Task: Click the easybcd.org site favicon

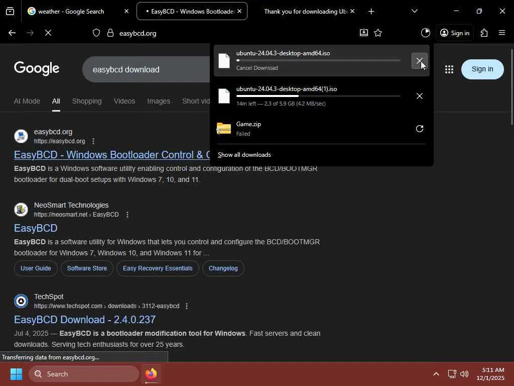Action: [x=21, y=136]
